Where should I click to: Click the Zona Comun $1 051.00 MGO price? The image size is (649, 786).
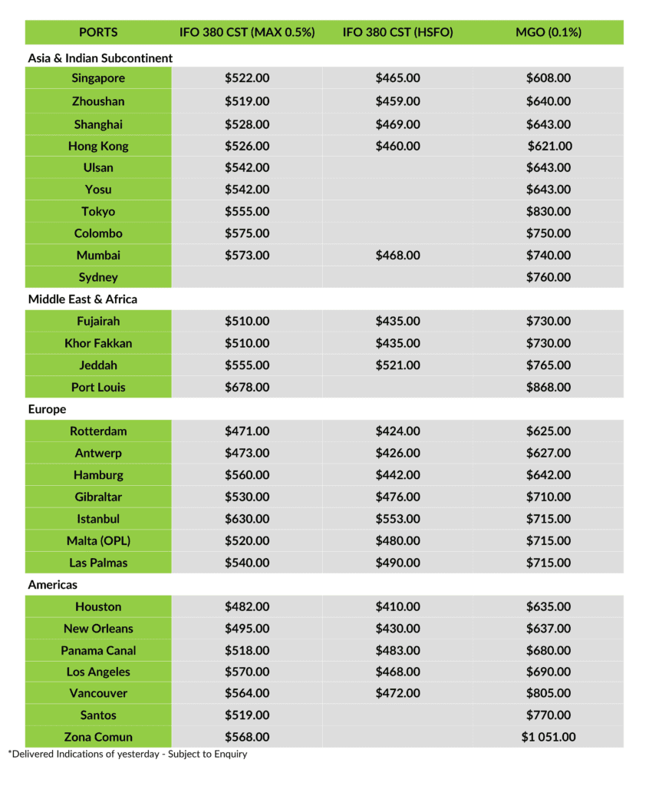tap(549, 737)
